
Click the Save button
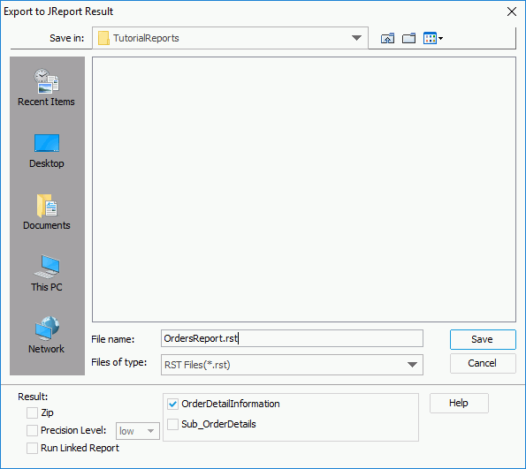click(483, 339)
